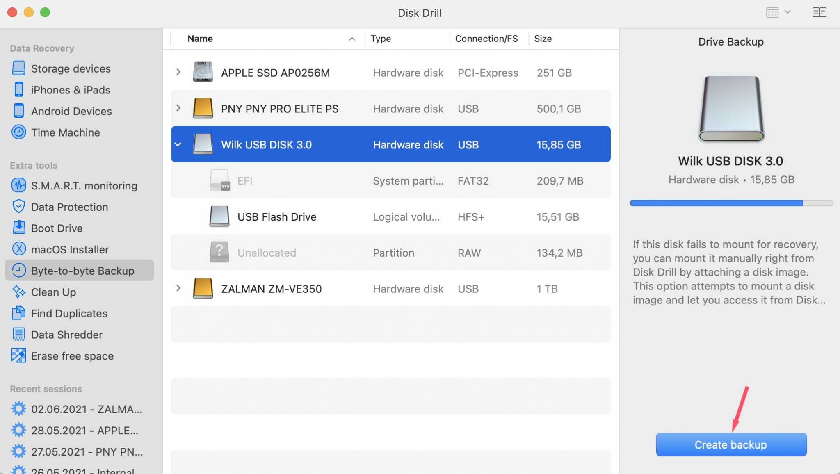This screenshot has width=840, height=474.
Task: Sort by the Size column header
Action: (x=543, y=38)
